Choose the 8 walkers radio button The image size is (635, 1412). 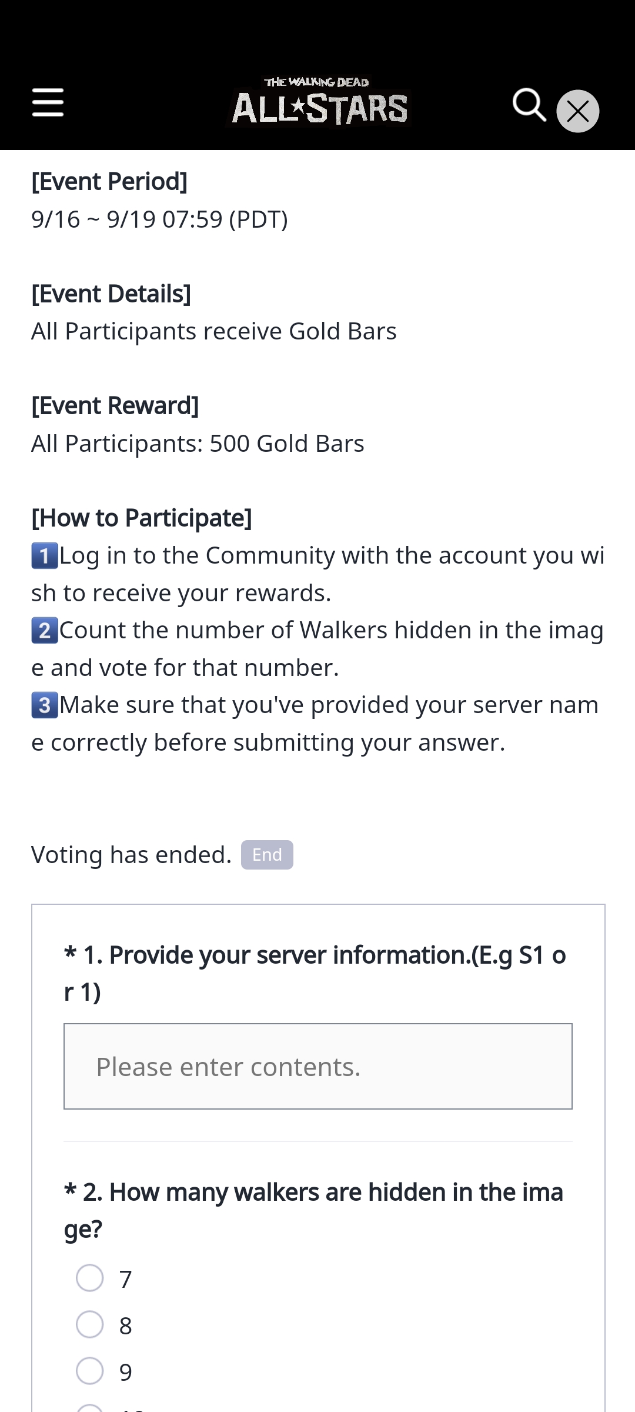[90, 1325]
